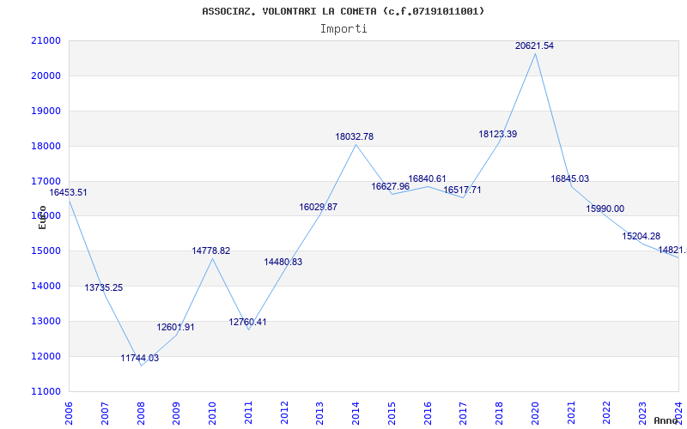Click the Anno x-axis title
The height and width of the screenshot is (429, 687).
[x=667, y=420]
